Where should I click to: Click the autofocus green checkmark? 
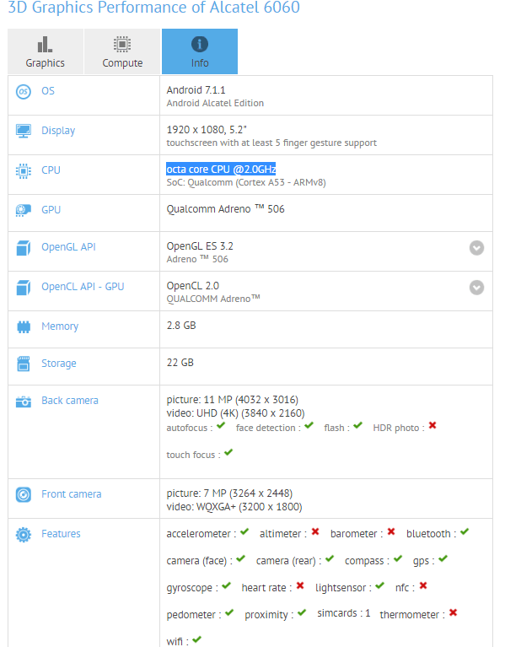pyautogui.click(x=221, y=425)
